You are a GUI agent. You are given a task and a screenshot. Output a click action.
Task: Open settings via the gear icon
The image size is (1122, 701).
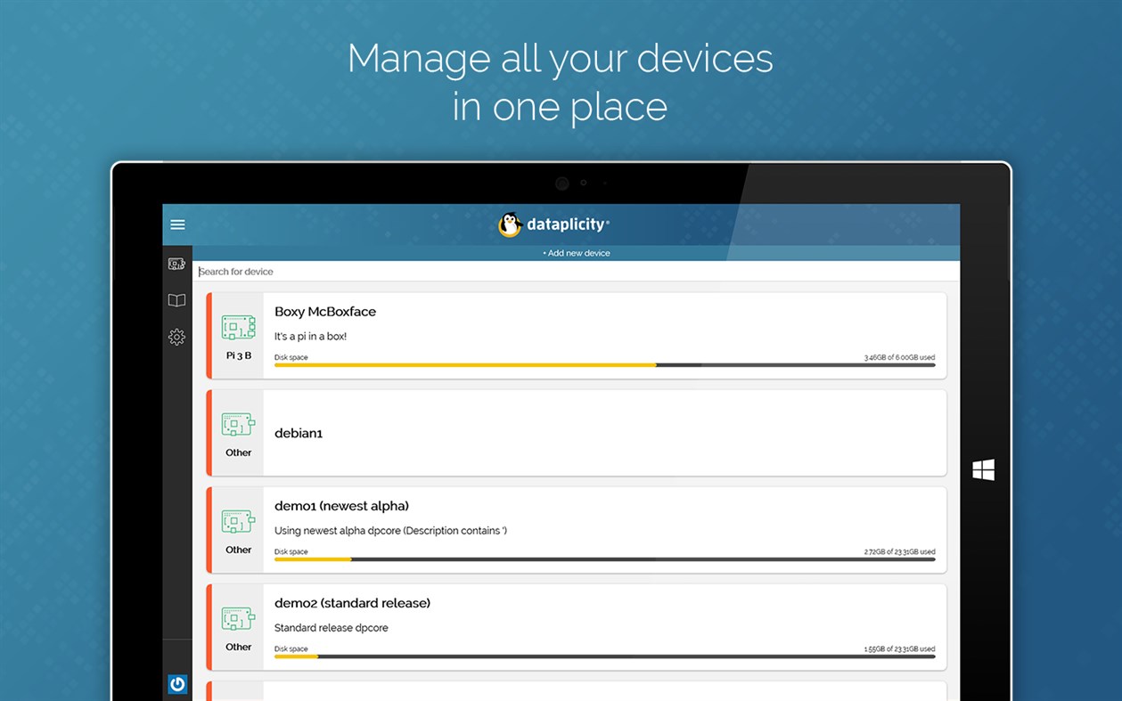point(176,337)
